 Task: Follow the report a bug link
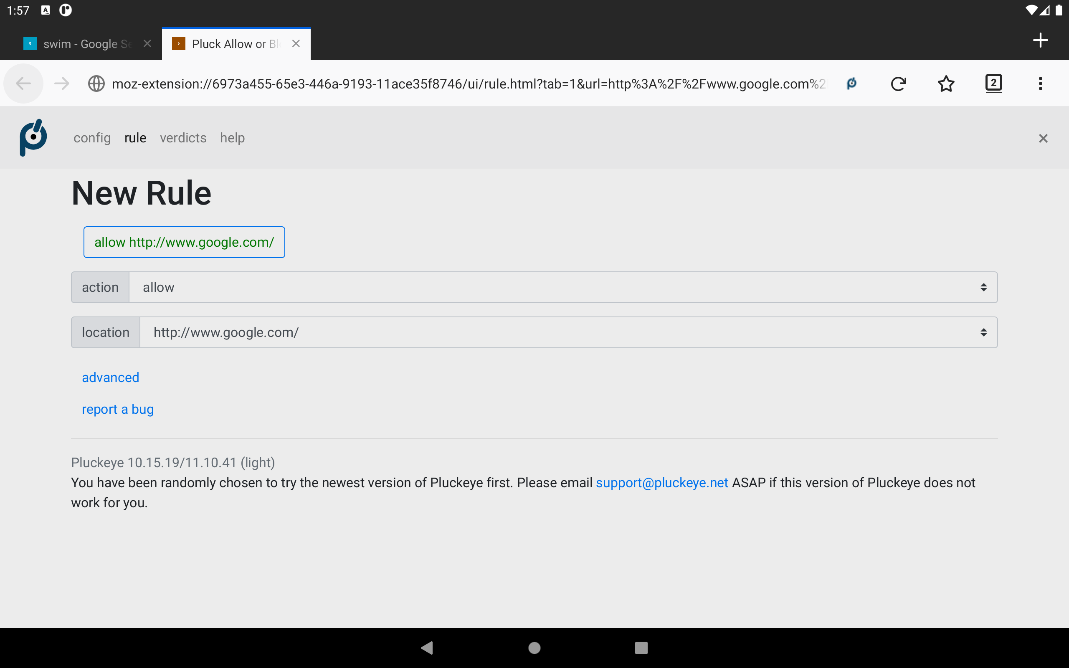tap(117, 409)
